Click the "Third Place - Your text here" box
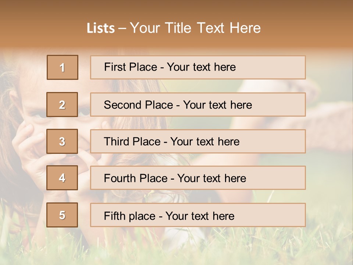Viewport: 353px width, 265px height. 198,141
